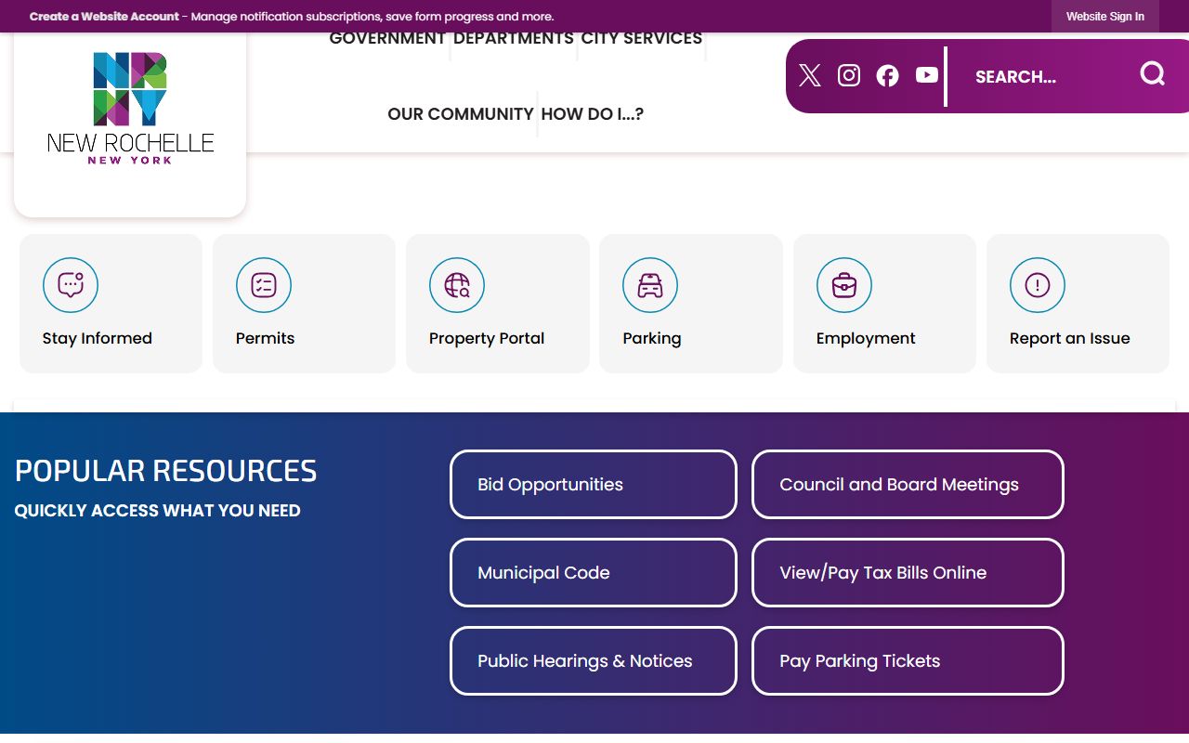Open the Our Community menu
1189x743 pixels.
(x=461, y=114)
